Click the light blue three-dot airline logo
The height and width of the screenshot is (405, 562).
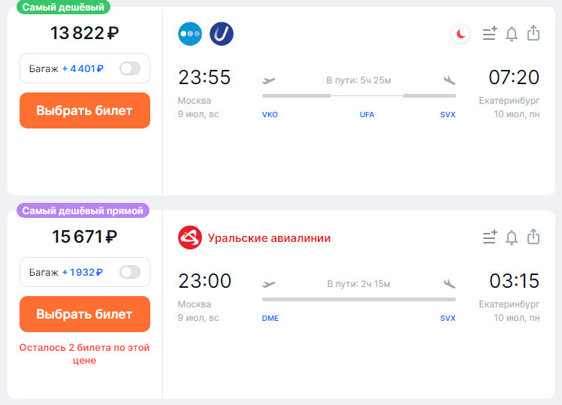click(x=190, y=34)
